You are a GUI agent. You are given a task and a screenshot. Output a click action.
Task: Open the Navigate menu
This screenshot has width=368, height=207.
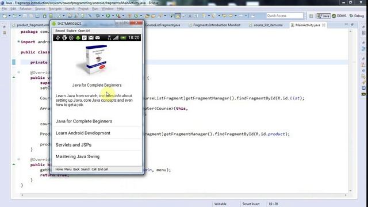(55, 9)
